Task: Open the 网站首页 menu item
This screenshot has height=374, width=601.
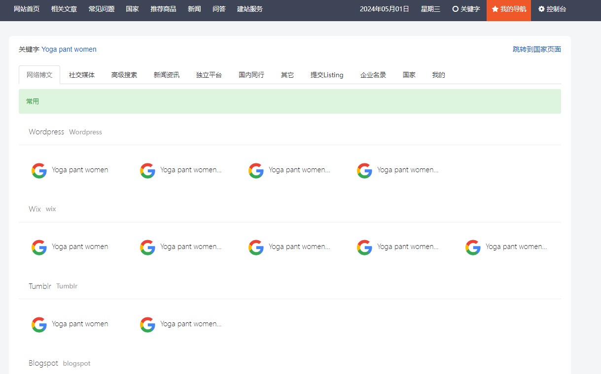Action: point(27,9)
